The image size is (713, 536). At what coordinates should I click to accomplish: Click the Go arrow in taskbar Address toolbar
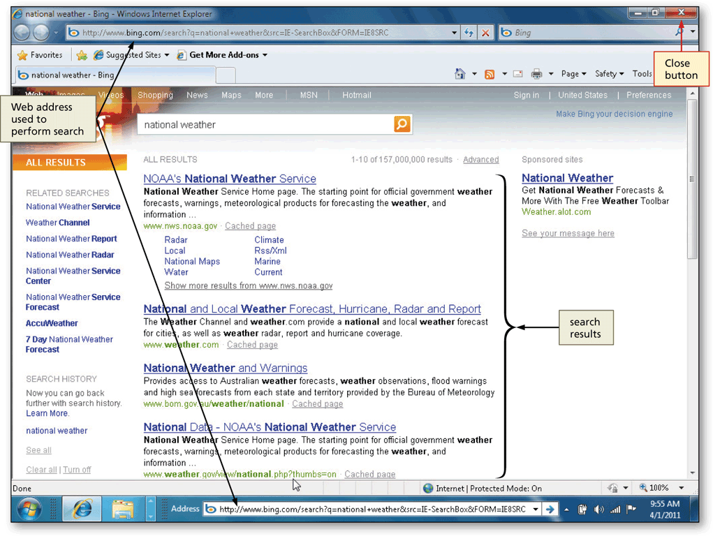550,509
